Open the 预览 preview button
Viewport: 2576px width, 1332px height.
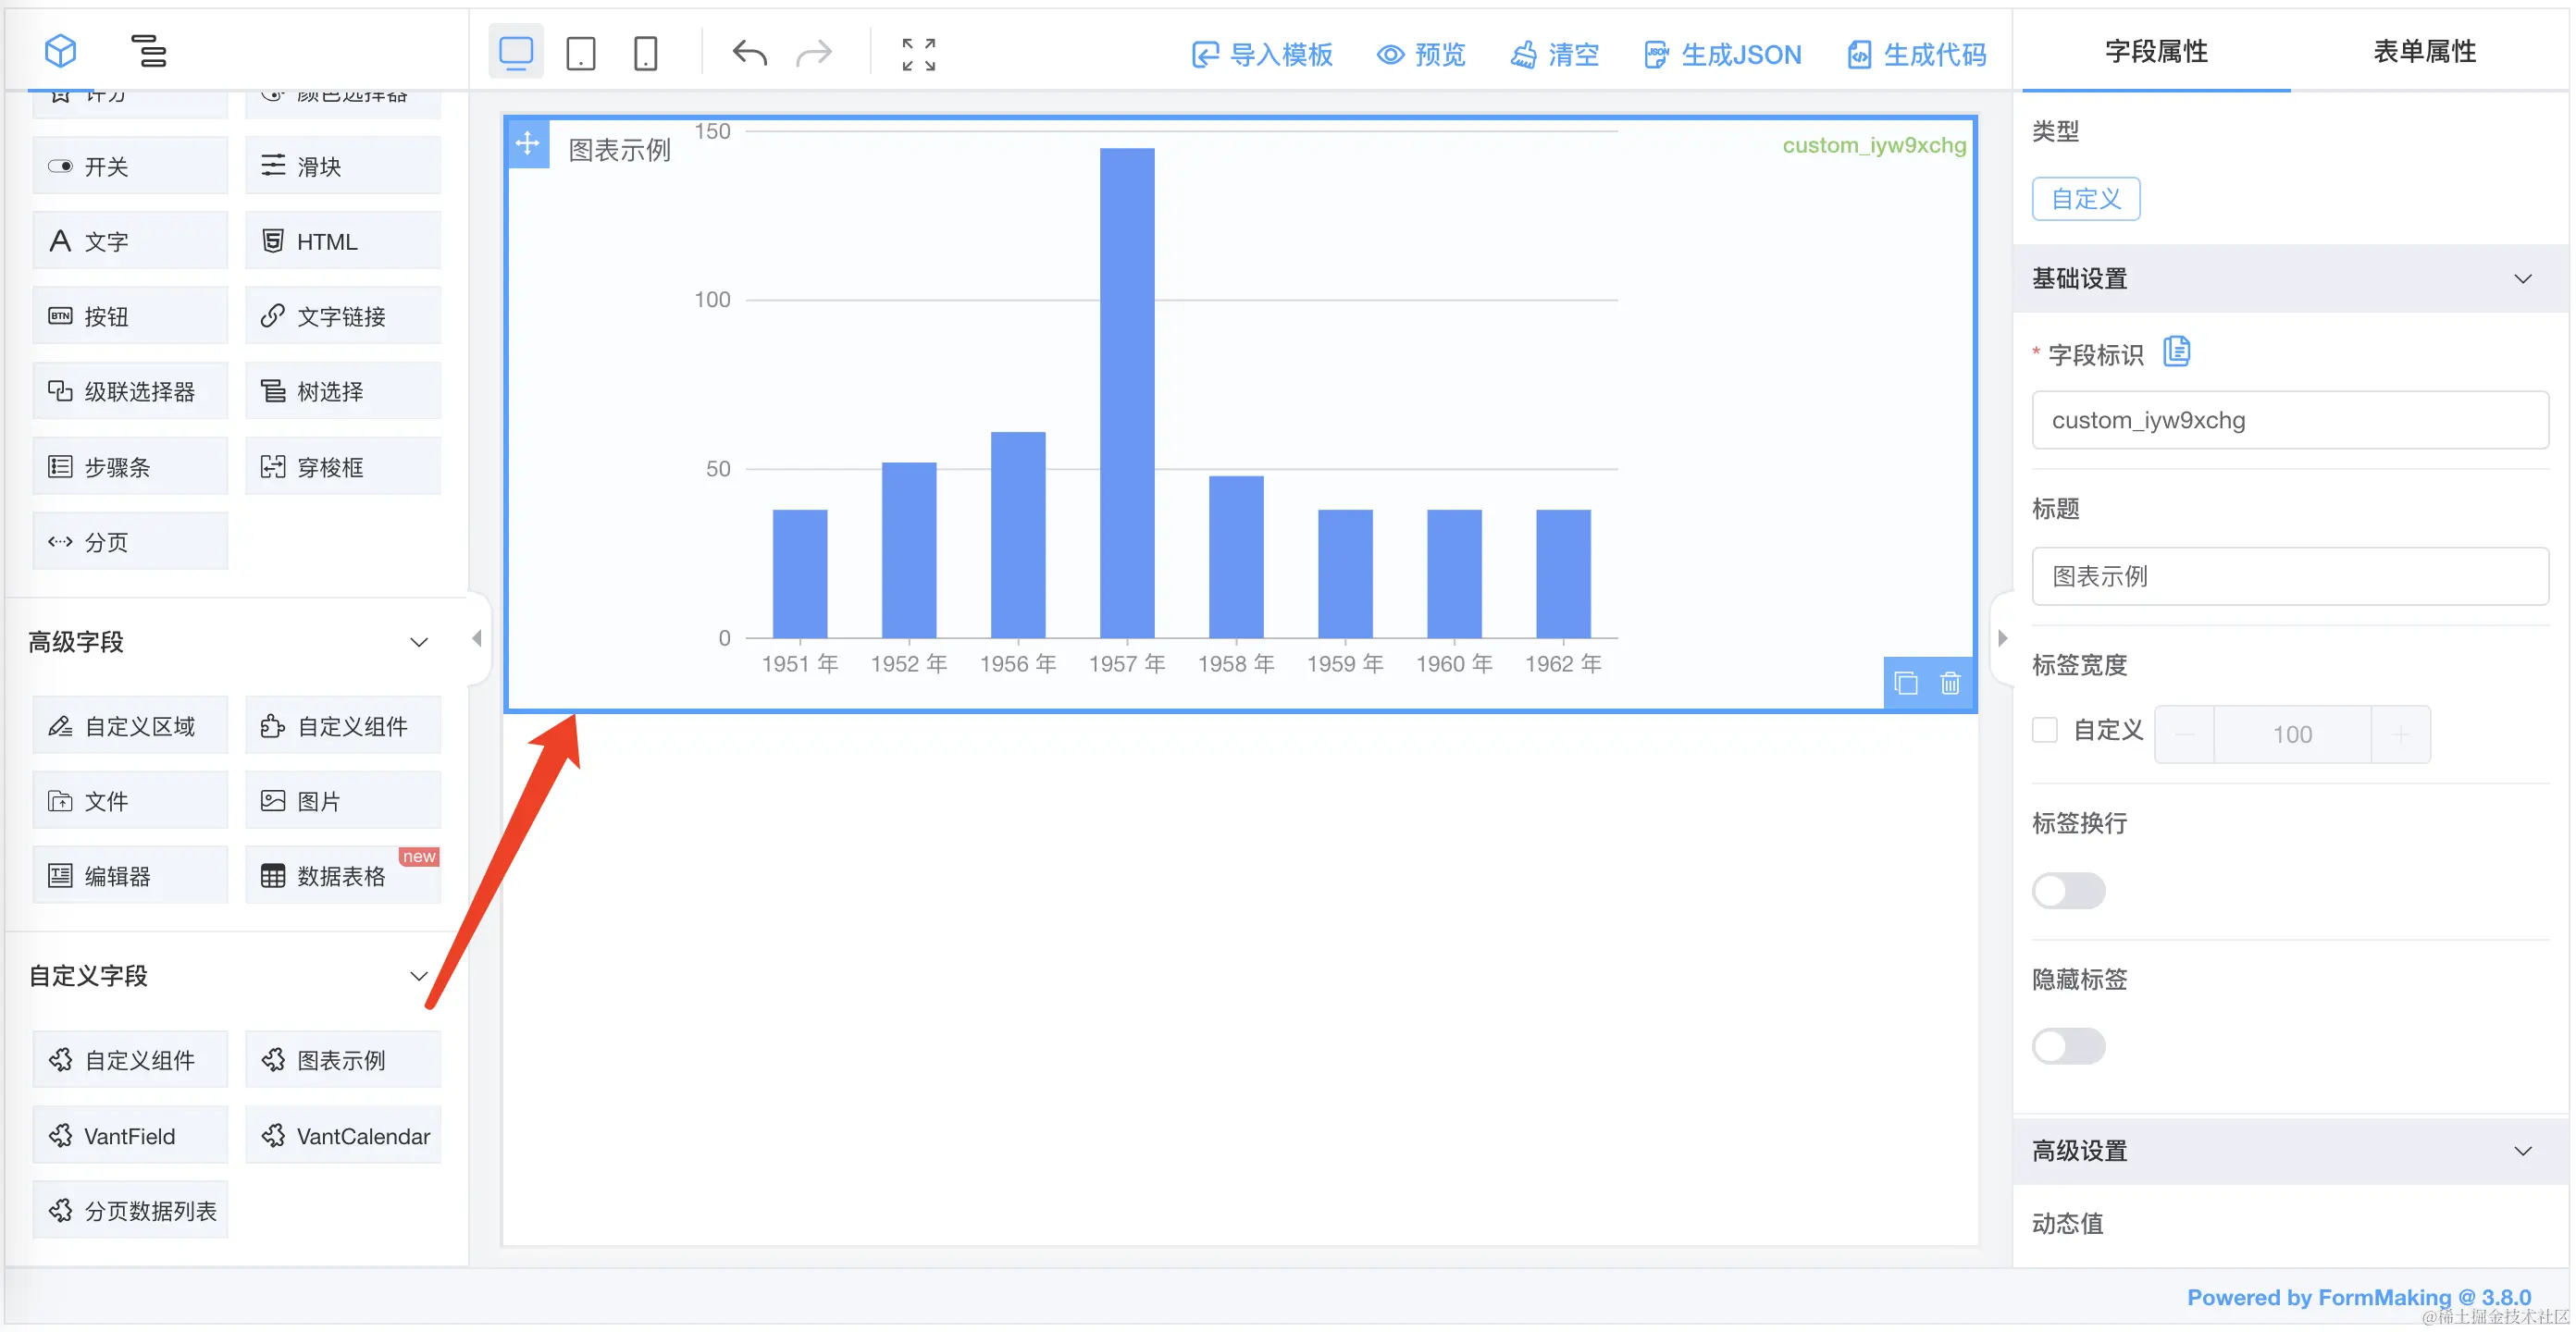point(1420,55)
